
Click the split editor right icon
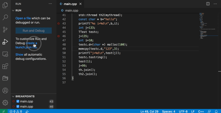click(208, 4)
